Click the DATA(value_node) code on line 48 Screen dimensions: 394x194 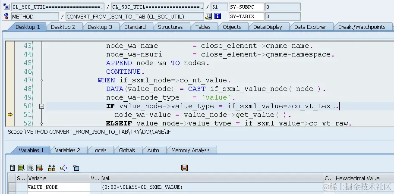coord(216,89)
